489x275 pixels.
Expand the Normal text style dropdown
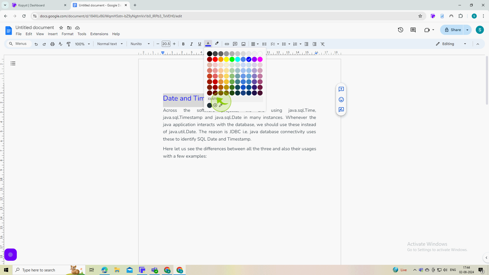tap(121, 44)
